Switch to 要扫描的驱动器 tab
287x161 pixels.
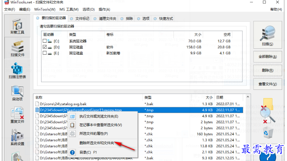[x=51, y=18]
